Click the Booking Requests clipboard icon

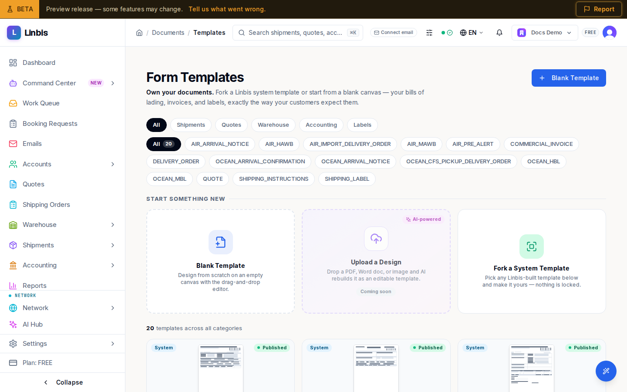pos(13,124)
